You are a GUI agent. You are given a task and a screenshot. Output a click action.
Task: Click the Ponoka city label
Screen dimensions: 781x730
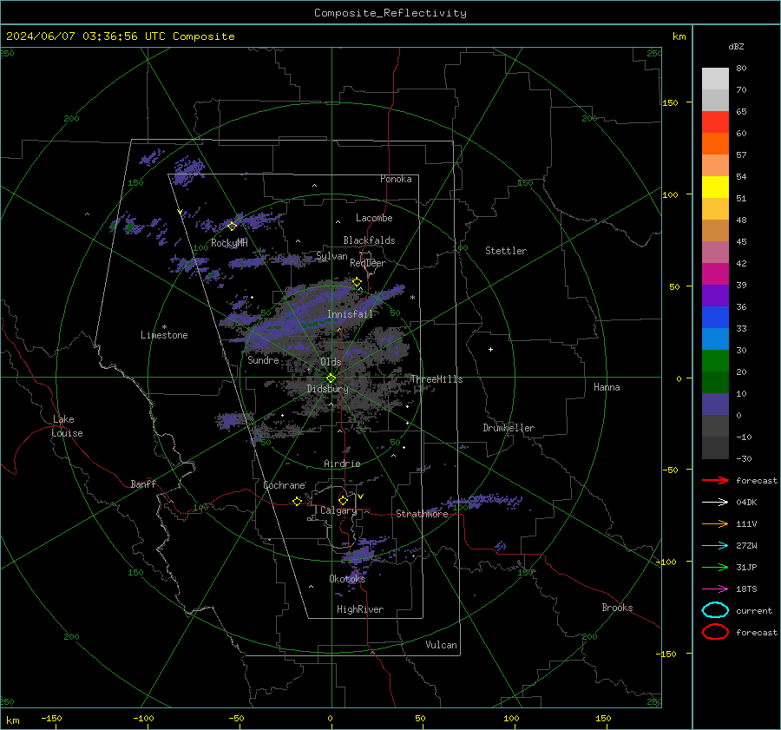click(x=396, y=179)
